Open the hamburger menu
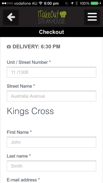 point(92,17)
